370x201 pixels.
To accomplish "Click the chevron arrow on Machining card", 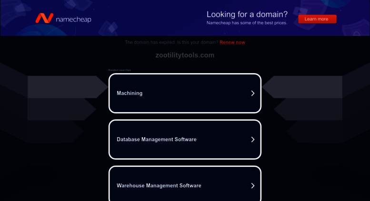I will (253, 93).
